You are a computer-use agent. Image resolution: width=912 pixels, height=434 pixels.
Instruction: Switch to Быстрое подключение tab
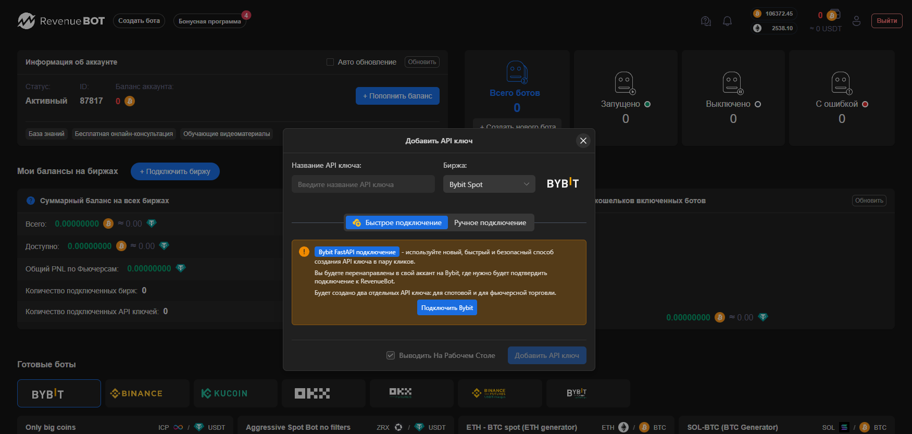(x=397, y=222)
